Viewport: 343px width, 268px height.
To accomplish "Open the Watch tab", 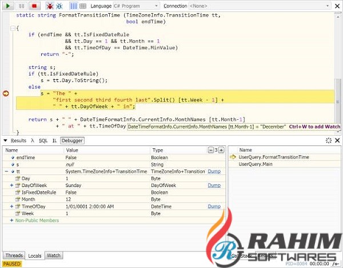I will coord(54,255).
